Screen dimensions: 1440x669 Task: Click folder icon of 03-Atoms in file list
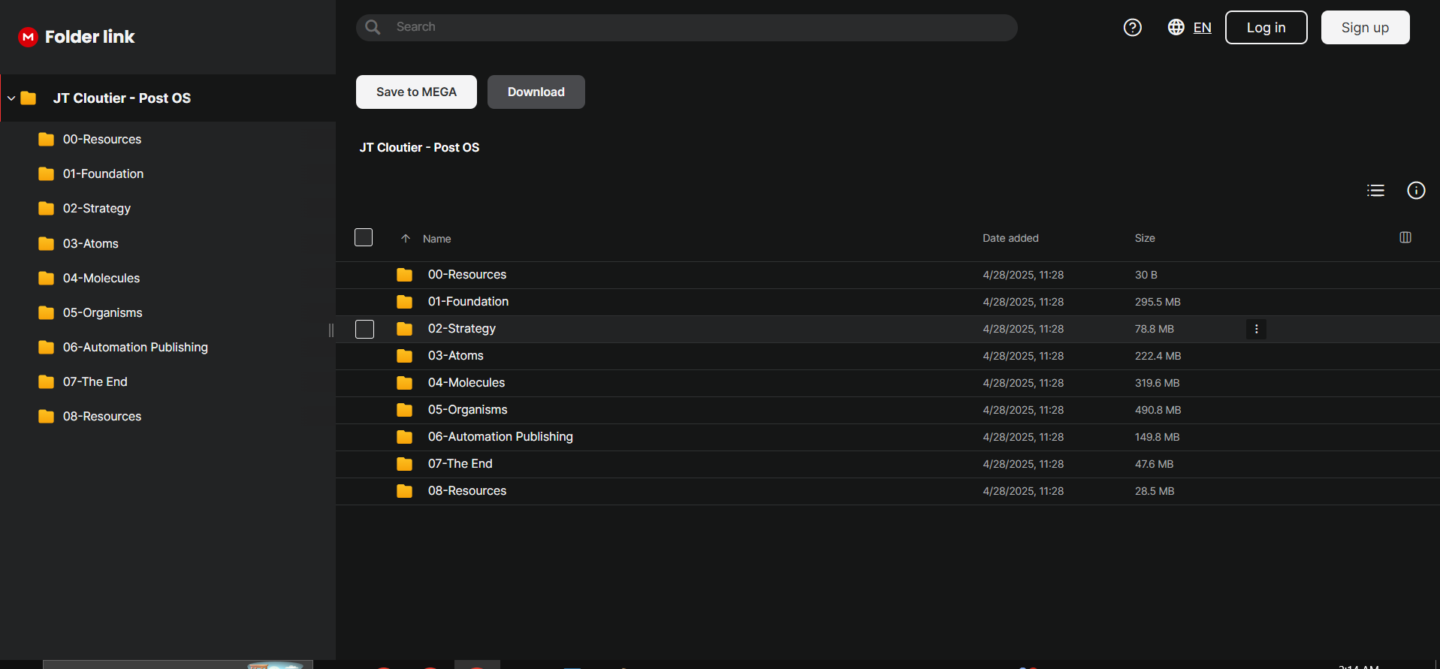404,356
